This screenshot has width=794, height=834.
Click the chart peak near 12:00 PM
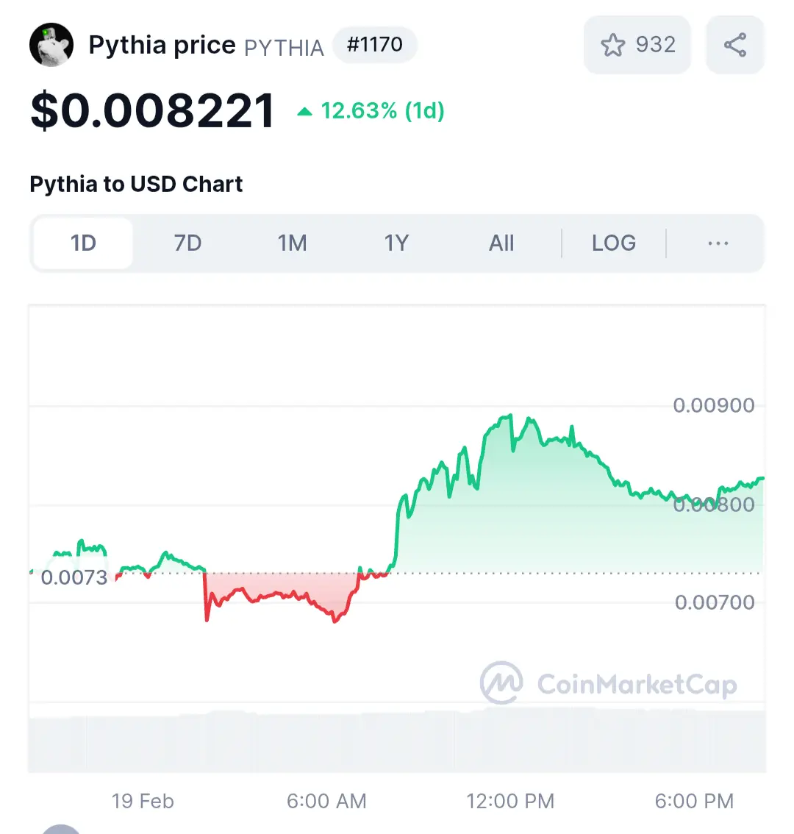510,415
